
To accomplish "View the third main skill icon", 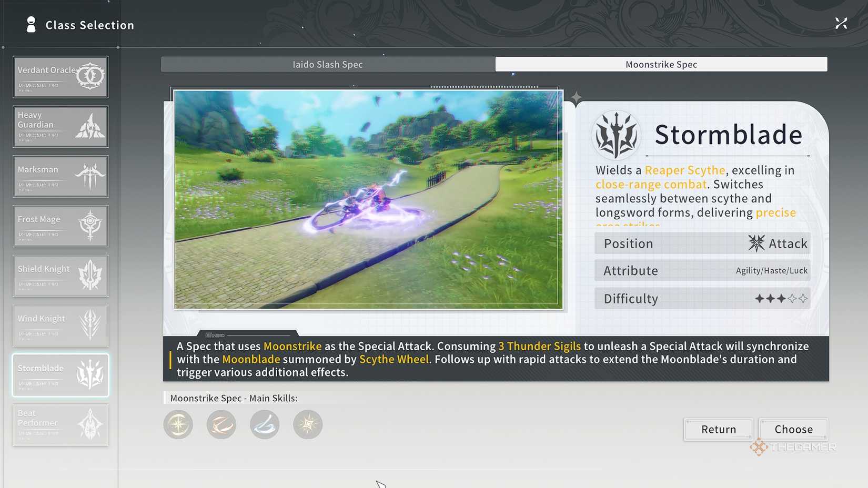I will click(x=265, y=424).
